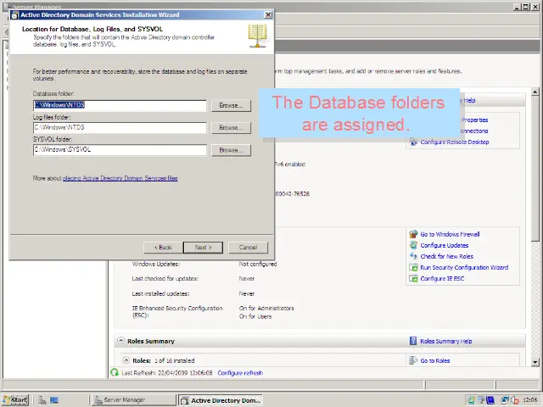
Task: Click the Check for New Roles icon
Action: click(413, 256)
